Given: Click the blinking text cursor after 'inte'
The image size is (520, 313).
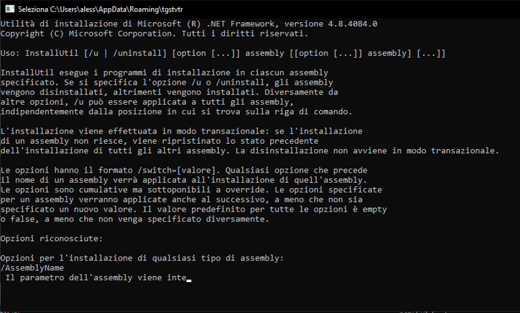Looking at the screenshot, I should (x=189, y=281).
